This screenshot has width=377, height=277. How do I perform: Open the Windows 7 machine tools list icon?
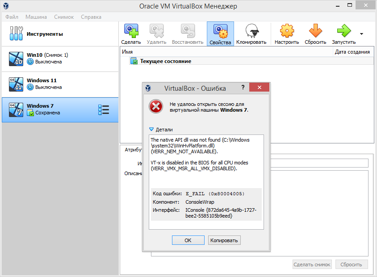(x=104, y=109)
